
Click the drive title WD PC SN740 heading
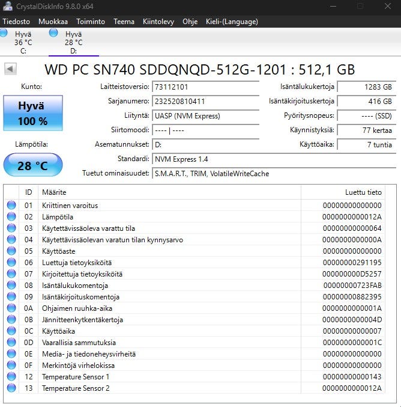[199, 70]
